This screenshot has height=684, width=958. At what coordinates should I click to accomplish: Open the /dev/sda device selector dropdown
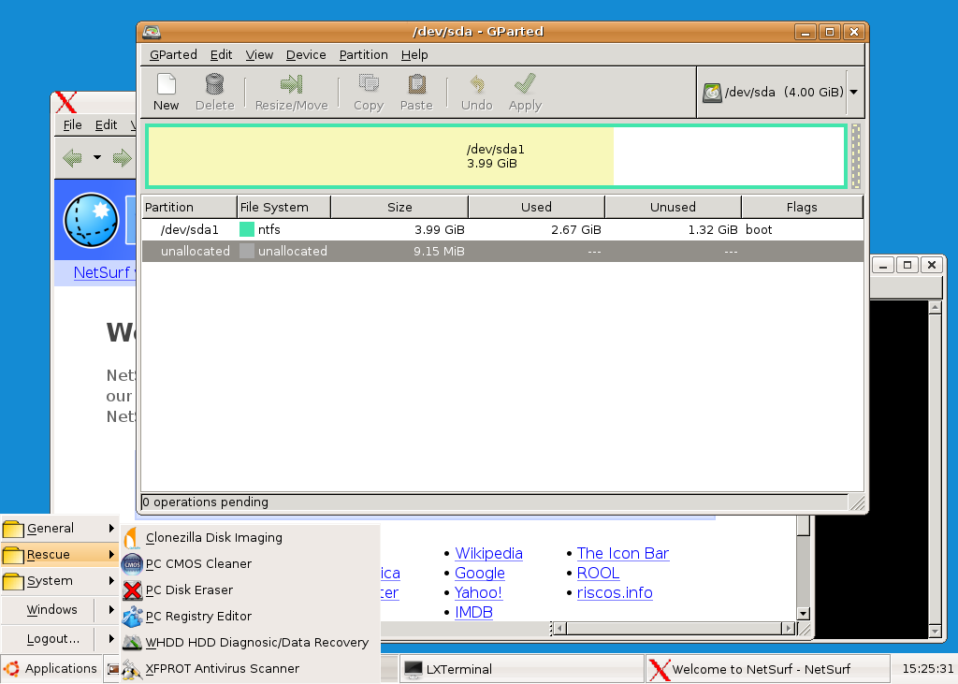pos(781,93)
